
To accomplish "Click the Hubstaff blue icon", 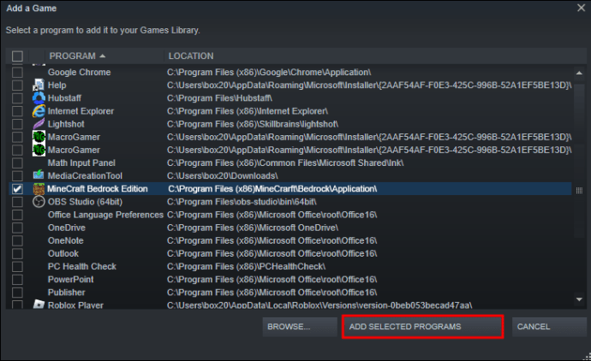I will point(39,98).
